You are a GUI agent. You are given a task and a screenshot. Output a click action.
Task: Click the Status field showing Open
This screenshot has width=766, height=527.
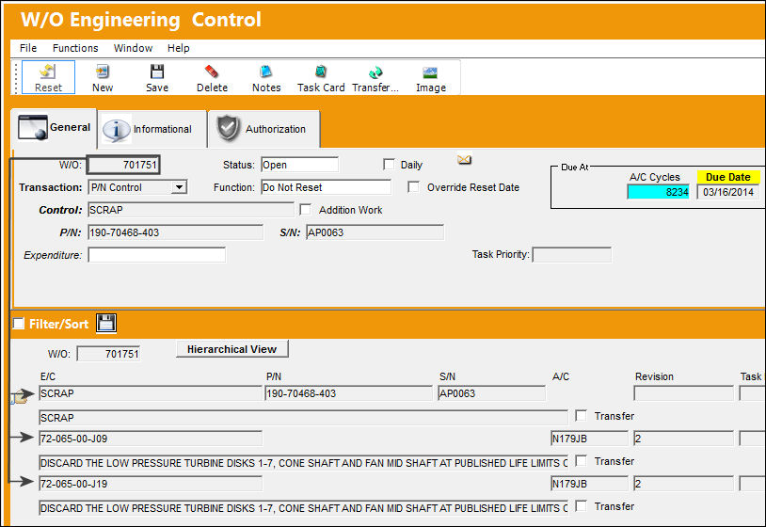299,165
